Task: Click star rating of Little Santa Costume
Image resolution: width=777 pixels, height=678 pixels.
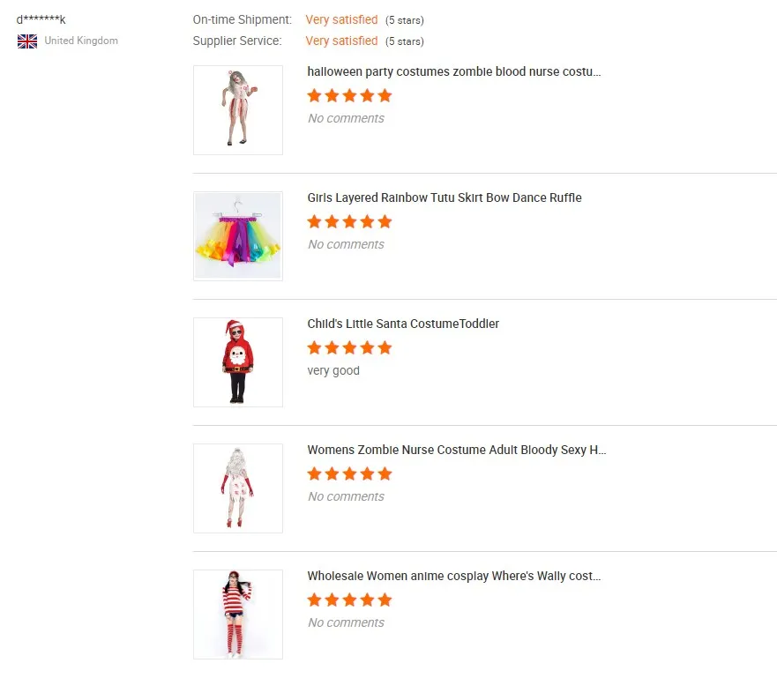Action: point(349,347)
